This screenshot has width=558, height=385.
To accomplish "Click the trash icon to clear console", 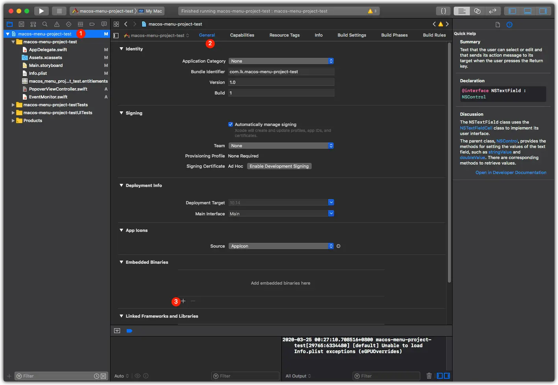I will point(429,376).
